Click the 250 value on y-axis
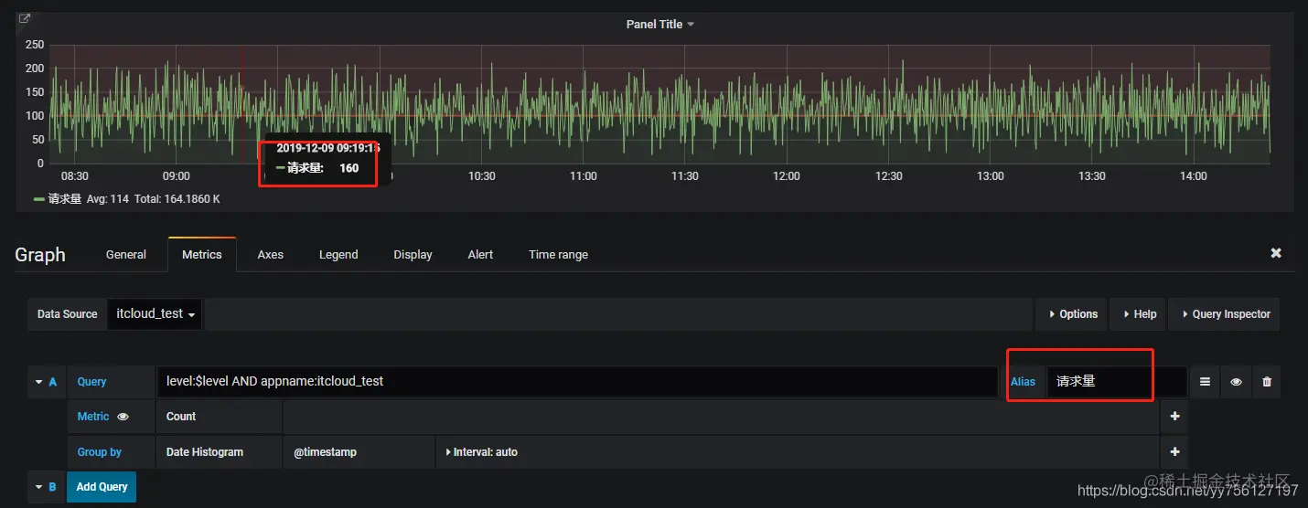The height and width of the screenshot is (508, 1308). point(35,45)
